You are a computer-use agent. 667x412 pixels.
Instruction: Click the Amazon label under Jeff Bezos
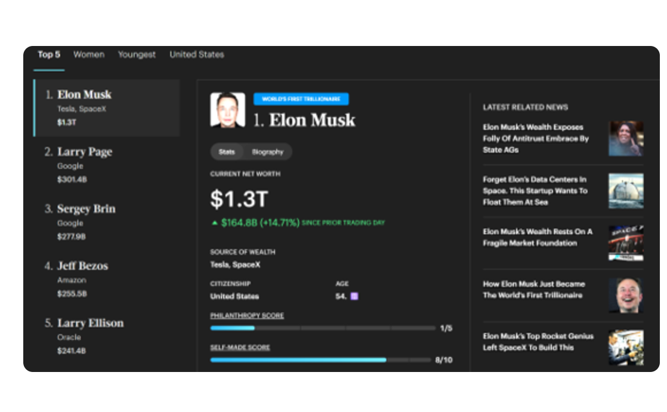[x=72, y=280]
